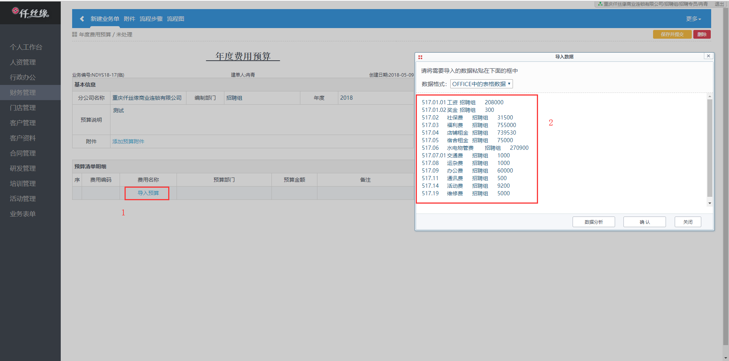Open the 数据格式 dropdown
Viewport: 729px width, 361px height.
pyautogui.click(x=481, y=84)
